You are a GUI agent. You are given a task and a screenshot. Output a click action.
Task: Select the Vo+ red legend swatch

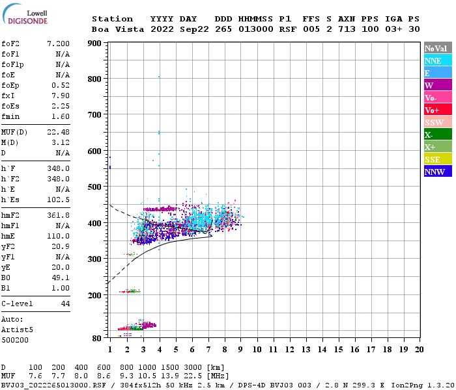click(438, 110)
